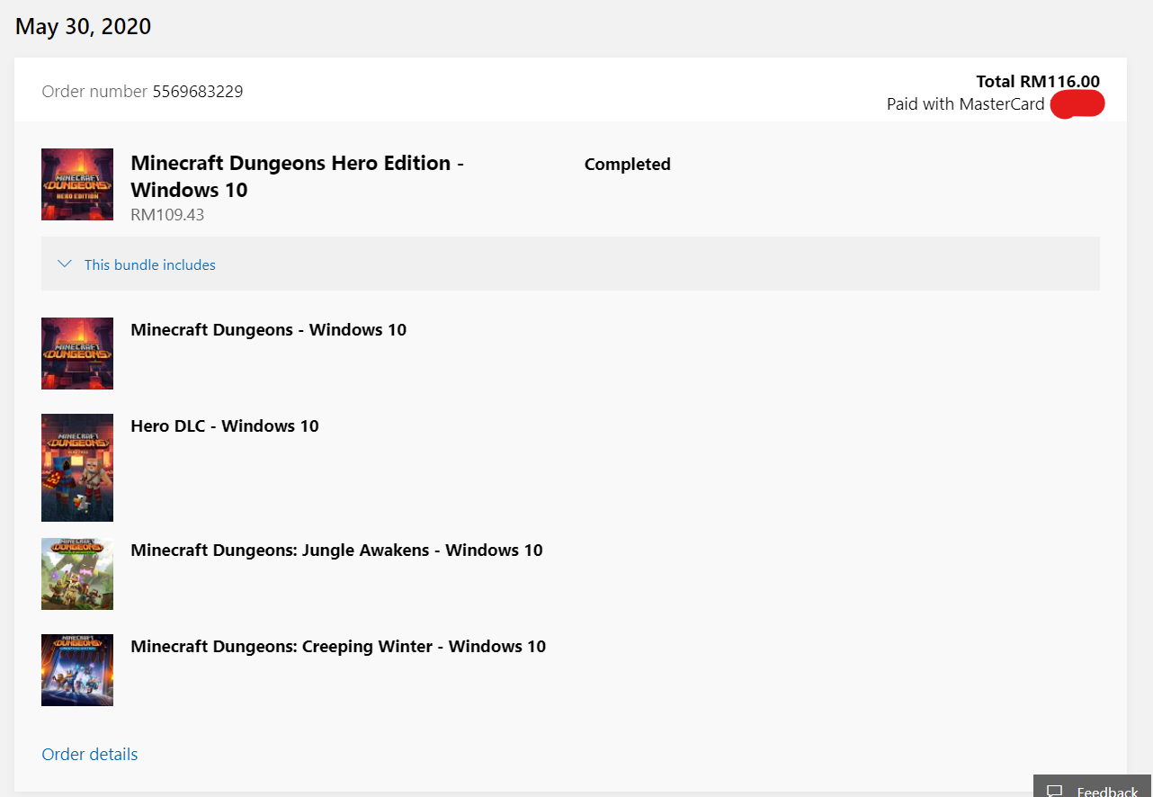
Task: Select Minecraft Dungeons Hero Edition title
Action: coord(297,176)
